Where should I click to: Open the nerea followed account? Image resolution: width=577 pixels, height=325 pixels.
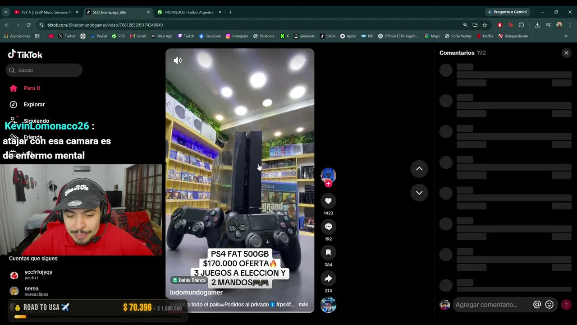(29, 291)
